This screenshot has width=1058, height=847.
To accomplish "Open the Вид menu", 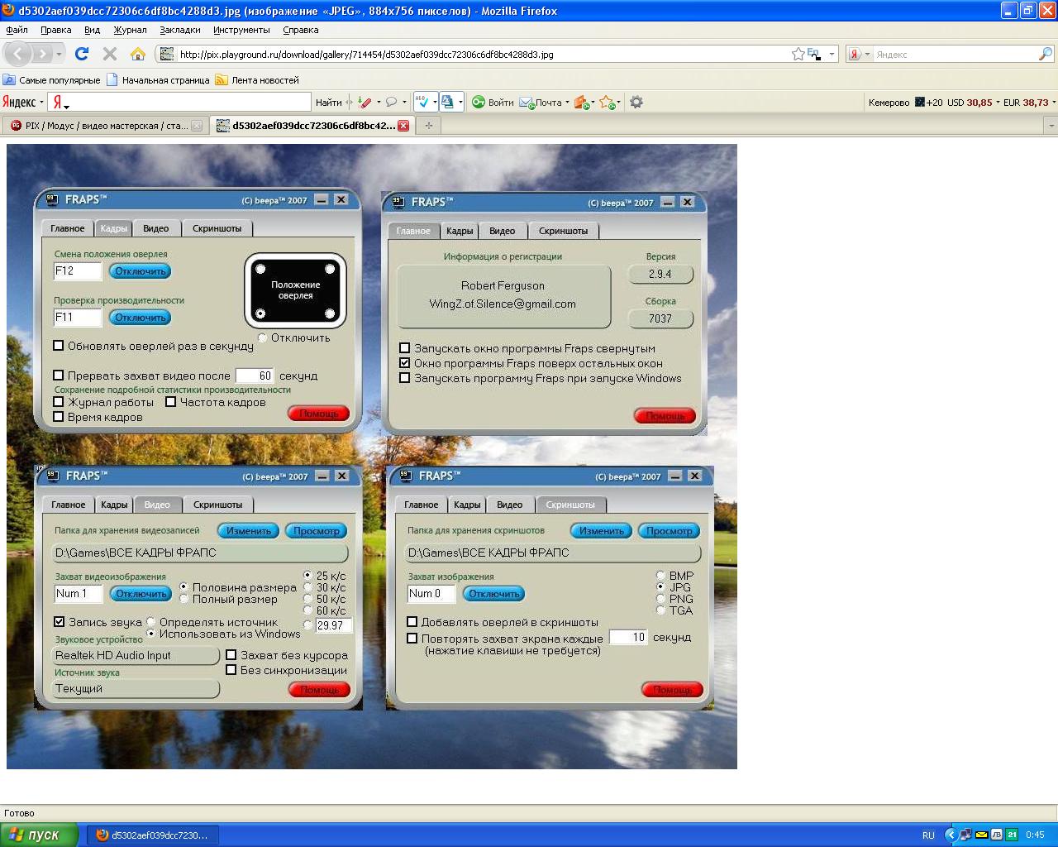I will click(x=92, y=30).
